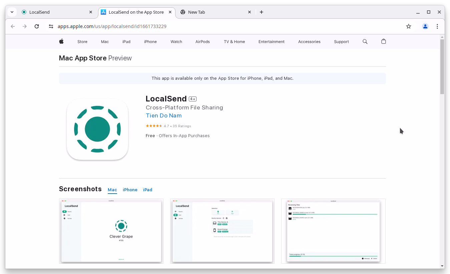Screen dimensions: 450x274
Task: Open the Tien Do Nam developer link
Action: [163, 115]
